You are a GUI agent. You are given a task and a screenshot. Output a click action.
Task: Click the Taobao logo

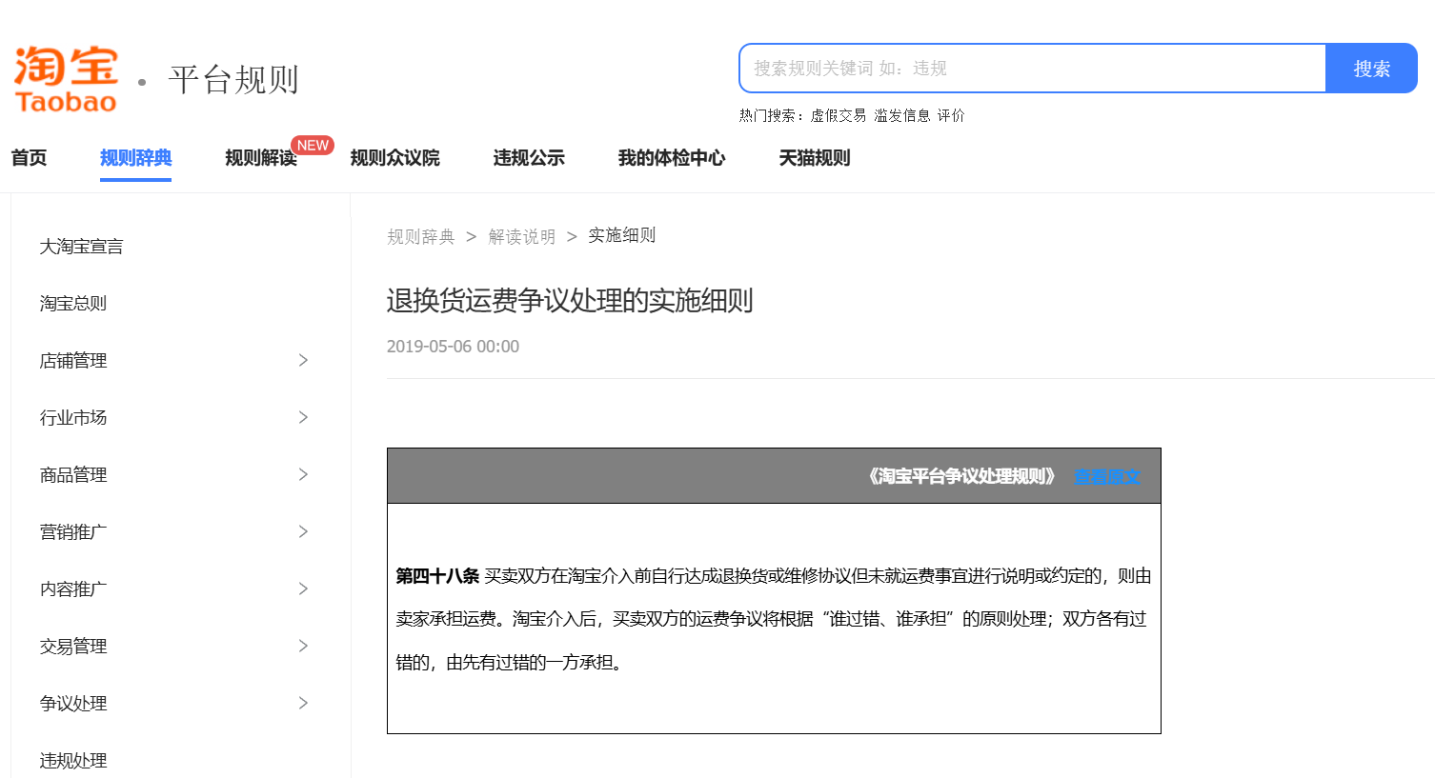66,80
